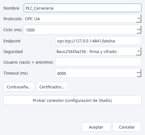Click the Nombre label text
This screenshot has width=145, height=135.
pyautogui.click(x=11, y=8)
